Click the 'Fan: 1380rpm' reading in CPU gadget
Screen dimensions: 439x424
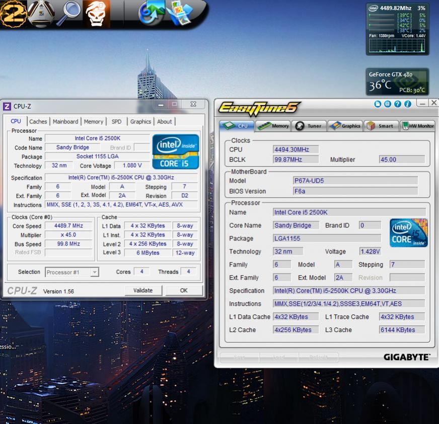382,36
